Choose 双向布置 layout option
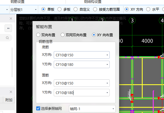This screenshot has height=113, width=164. pos(38,35)
